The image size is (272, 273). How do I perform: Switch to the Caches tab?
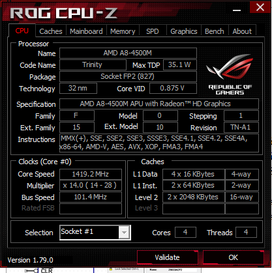pos(51,31)
